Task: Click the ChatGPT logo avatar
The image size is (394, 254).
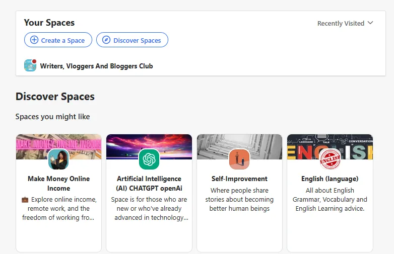Action: pyautogui.click(x=149, y=159)
